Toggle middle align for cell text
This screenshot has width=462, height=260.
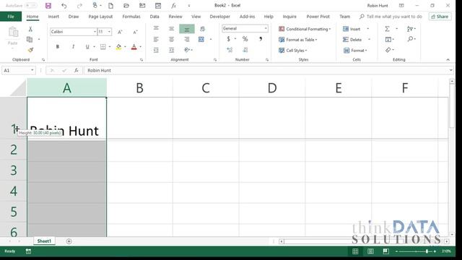click(172, 29)
